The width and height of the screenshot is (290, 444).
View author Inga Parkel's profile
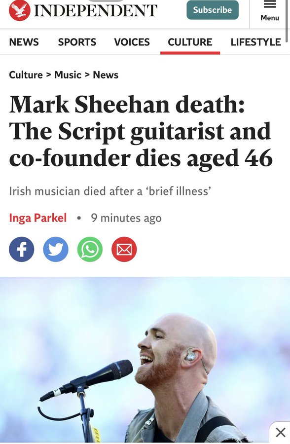coord(37,218)
